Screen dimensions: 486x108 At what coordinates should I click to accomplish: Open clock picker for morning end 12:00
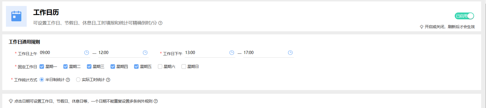tap(145, 53)
